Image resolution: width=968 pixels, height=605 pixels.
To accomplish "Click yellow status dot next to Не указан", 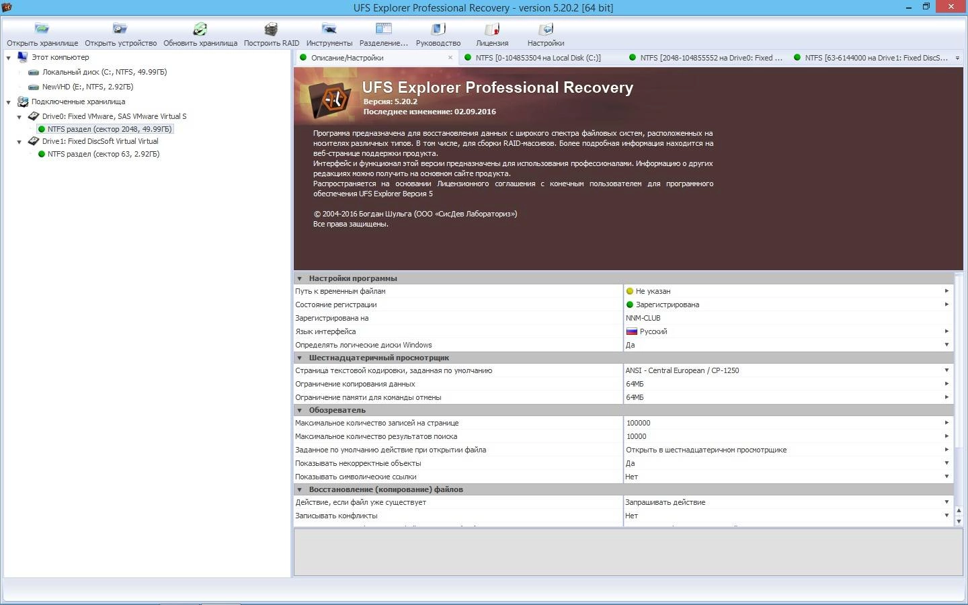I will point(630,291).
